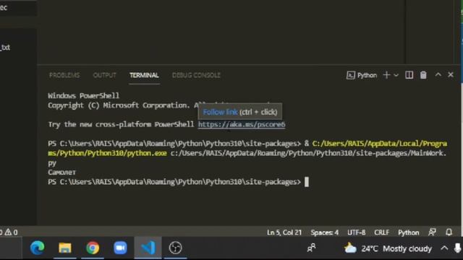463x260 pixels.
Task: Click the 'Windows PowerShell' header line
Action: click(x=84, y=95)
